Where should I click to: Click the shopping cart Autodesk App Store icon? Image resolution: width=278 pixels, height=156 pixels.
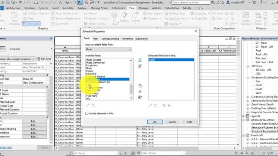click(254, 3)
